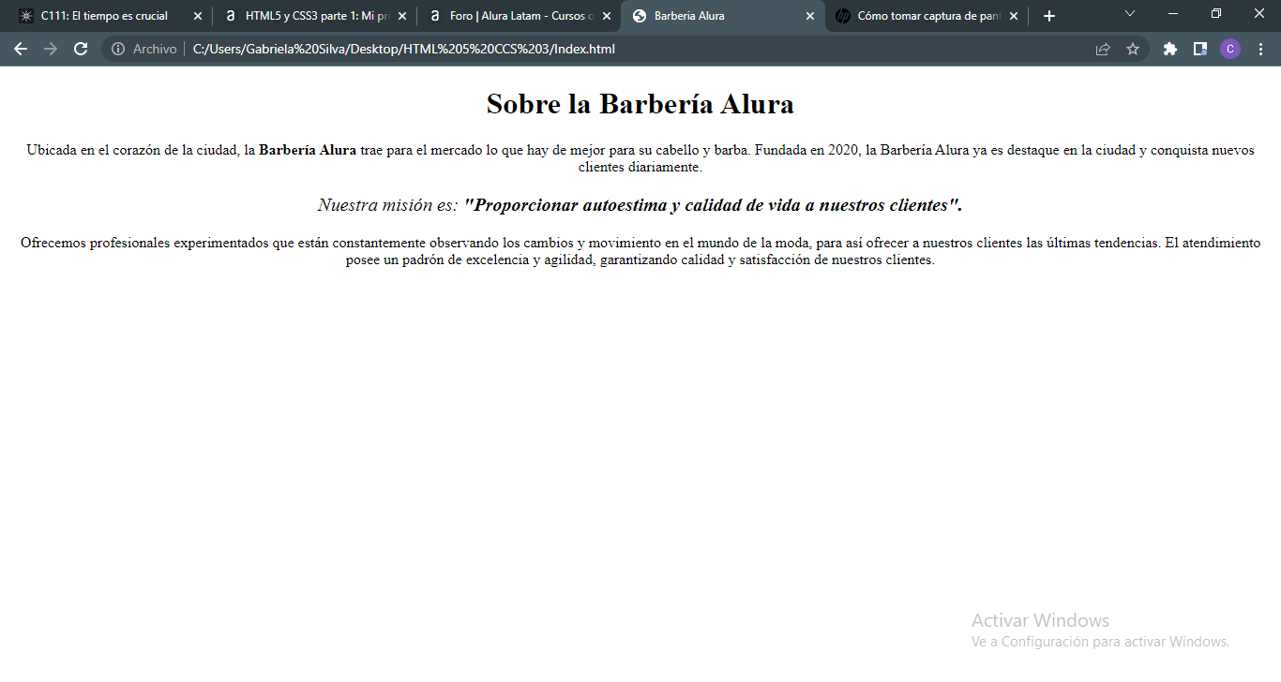Viewport: 1281px width, 682px height.
Task: Switch to HTML5 y CSS3 parte 1 tab
Action: [316, 16]
